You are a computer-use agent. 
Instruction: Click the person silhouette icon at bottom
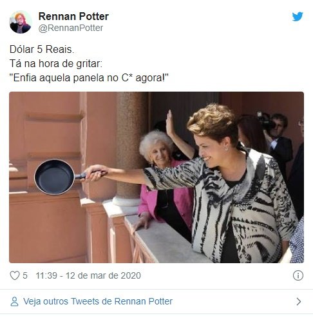[x=15, y=301]
